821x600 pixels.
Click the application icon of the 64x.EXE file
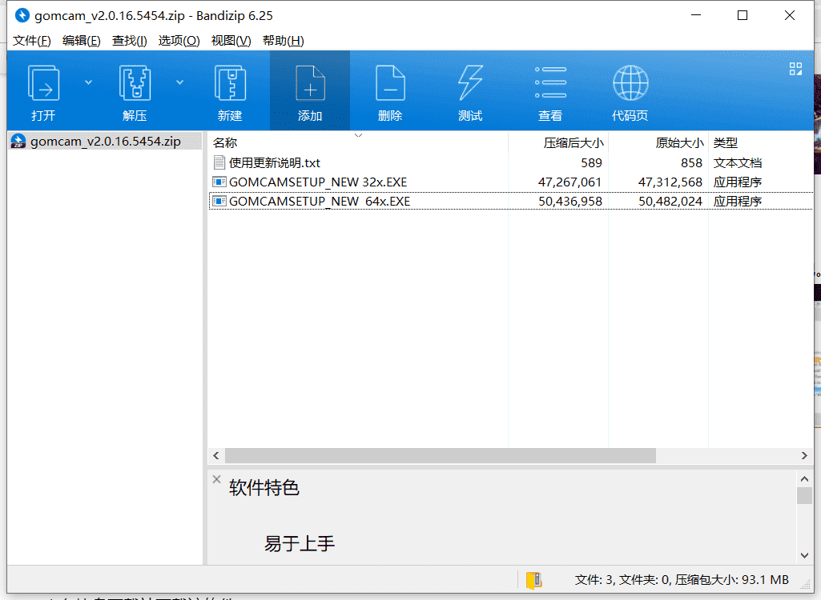pyautogui.click(x=219, y=202)
